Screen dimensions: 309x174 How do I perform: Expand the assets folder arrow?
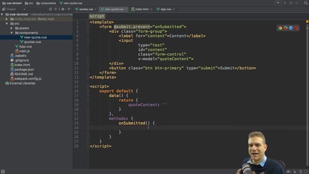pyautogui.click(x=12, y=28)
